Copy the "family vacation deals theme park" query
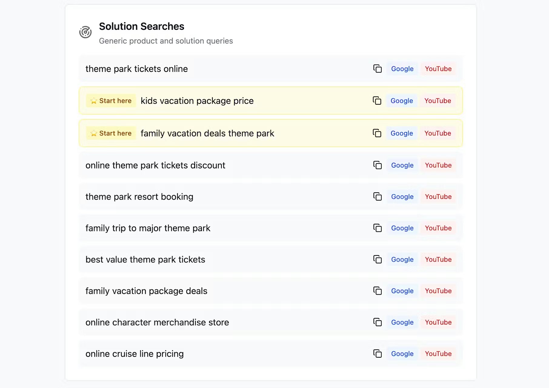This screenshot has height=388, width=549. point(377,133)
